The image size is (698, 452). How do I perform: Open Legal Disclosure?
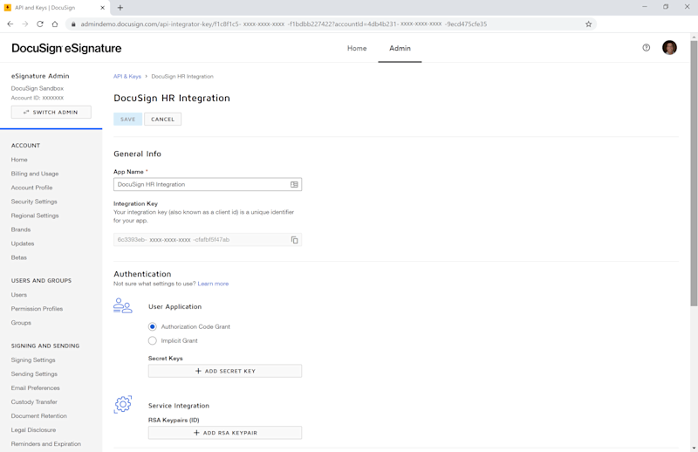[x=33, y=429]
